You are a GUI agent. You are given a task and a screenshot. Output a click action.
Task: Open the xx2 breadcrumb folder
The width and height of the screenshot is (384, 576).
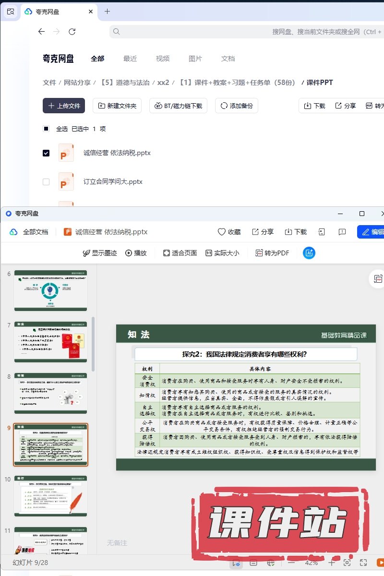[163, 83]
